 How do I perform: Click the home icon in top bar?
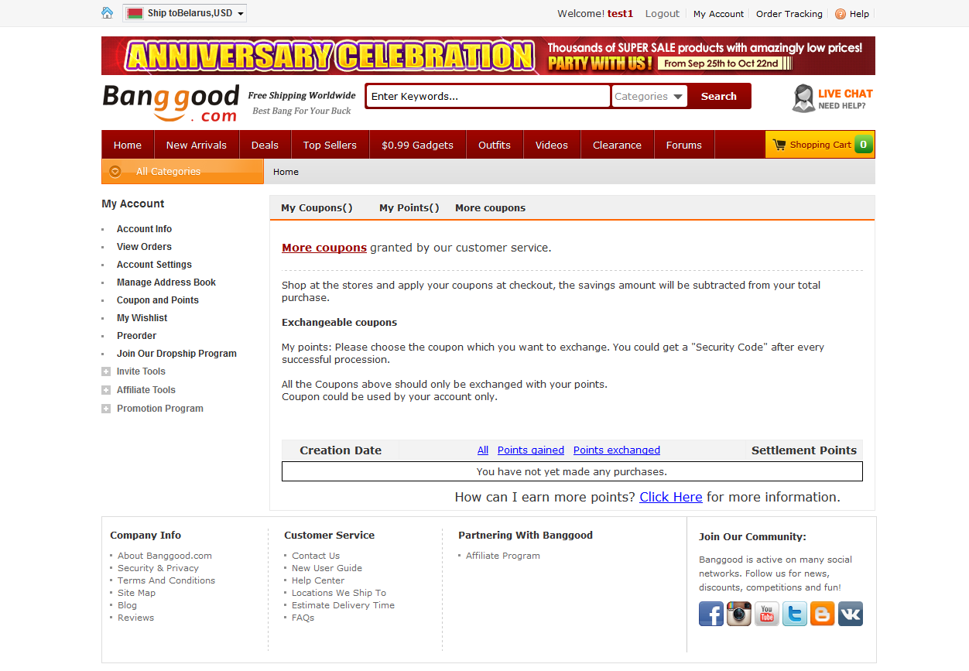click(108, 13)
